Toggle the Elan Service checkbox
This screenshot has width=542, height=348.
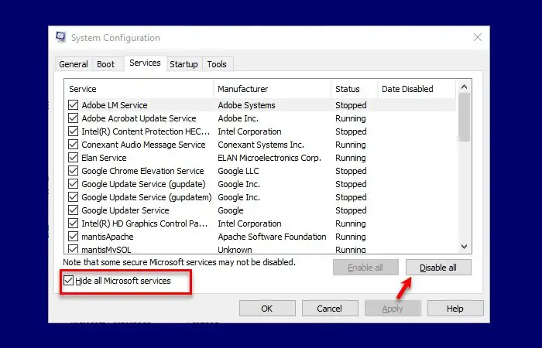[x=74, y=158]
